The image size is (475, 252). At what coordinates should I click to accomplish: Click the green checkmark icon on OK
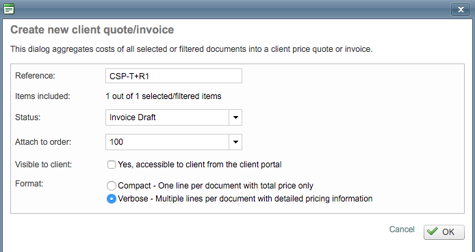tap(433, 232)
